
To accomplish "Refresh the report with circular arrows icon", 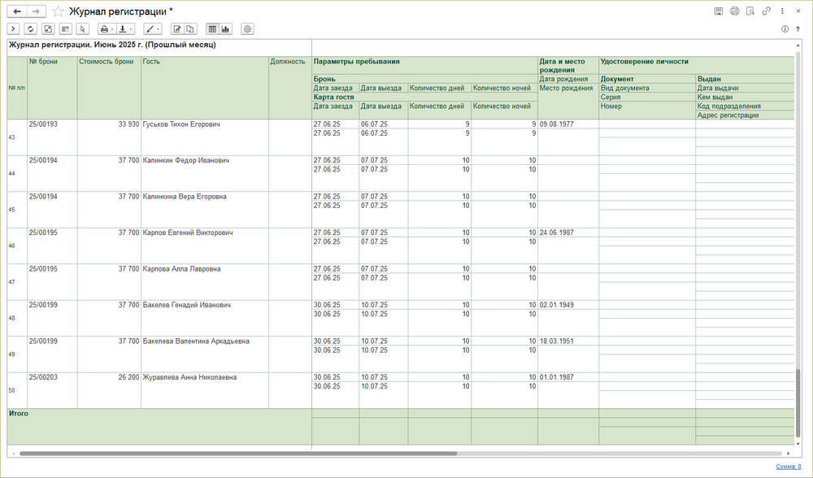I will [31, 28].
